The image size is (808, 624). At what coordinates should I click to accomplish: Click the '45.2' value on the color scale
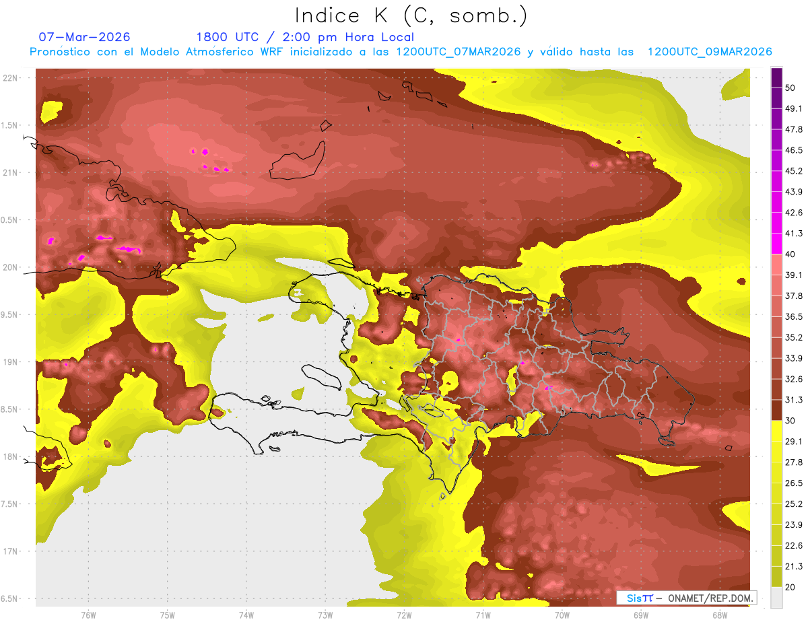793,171
